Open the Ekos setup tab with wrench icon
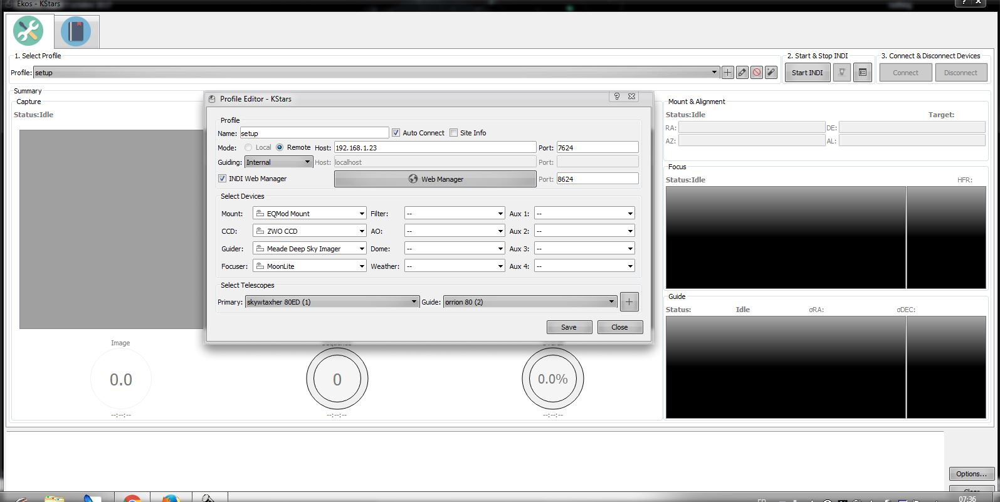Screen dimensions: 1000x502 29,31
